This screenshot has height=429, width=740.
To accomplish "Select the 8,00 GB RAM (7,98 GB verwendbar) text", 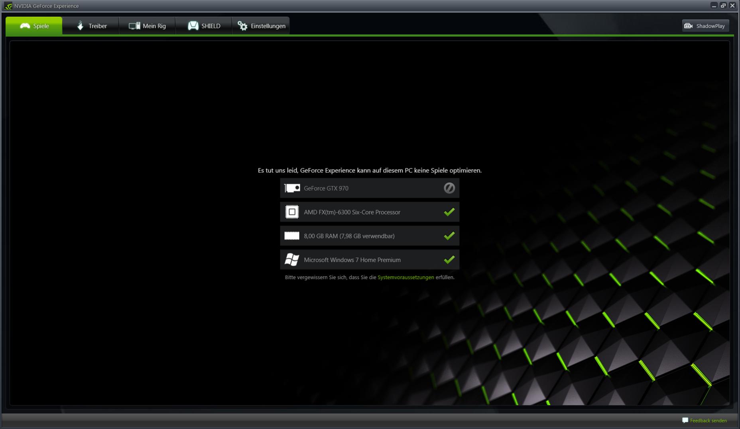I will (x=349, y=236).
